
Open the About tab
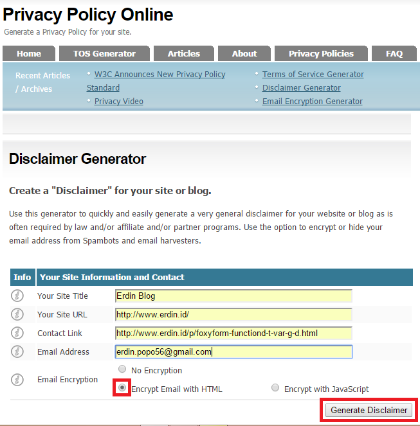244,53
